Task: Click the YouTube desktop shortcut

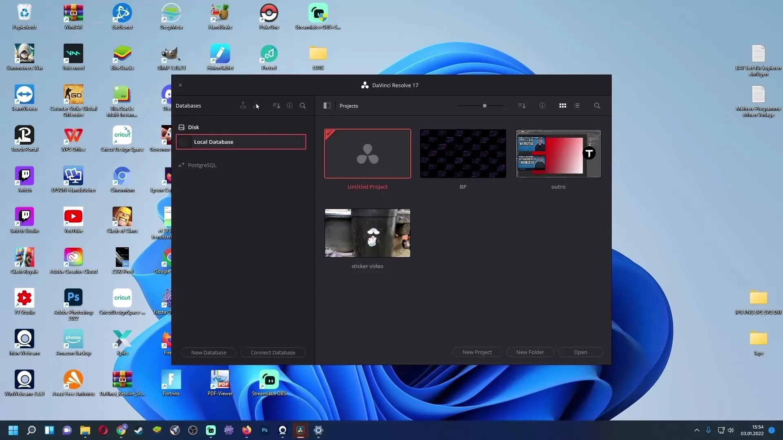Action: (73, 220)
